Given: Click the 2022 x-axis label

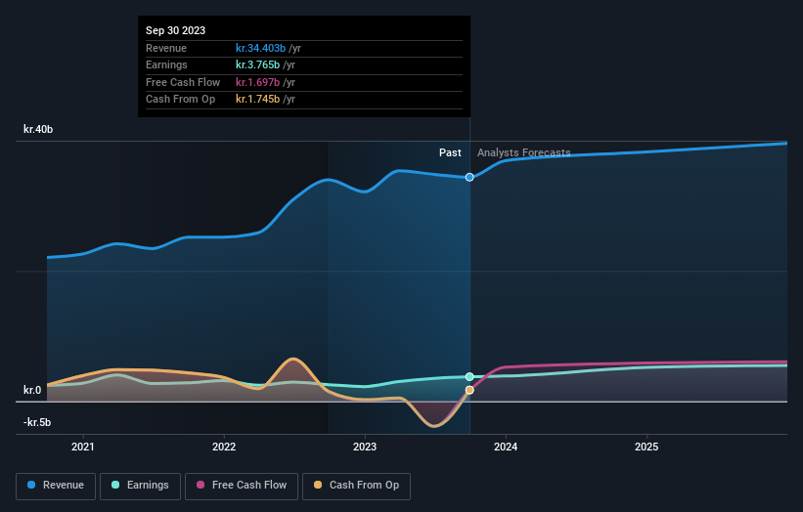Looking at the screenshot, I should (x=224, y=448).
